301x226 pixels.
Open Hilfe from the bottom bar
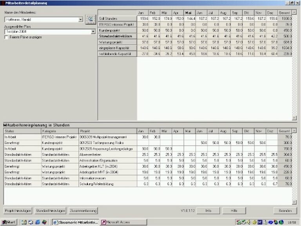pyautogui.click(x=234, y=211)
